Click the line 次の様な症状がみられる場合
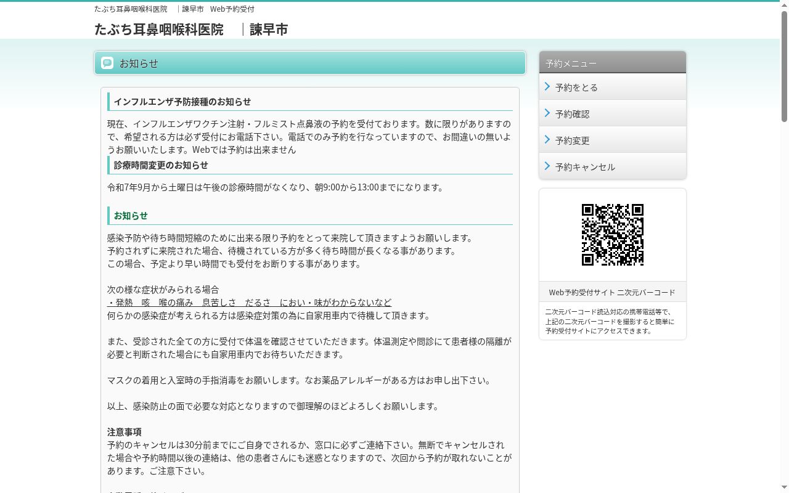This screenshot has width=789, height=493. point(163,290)
